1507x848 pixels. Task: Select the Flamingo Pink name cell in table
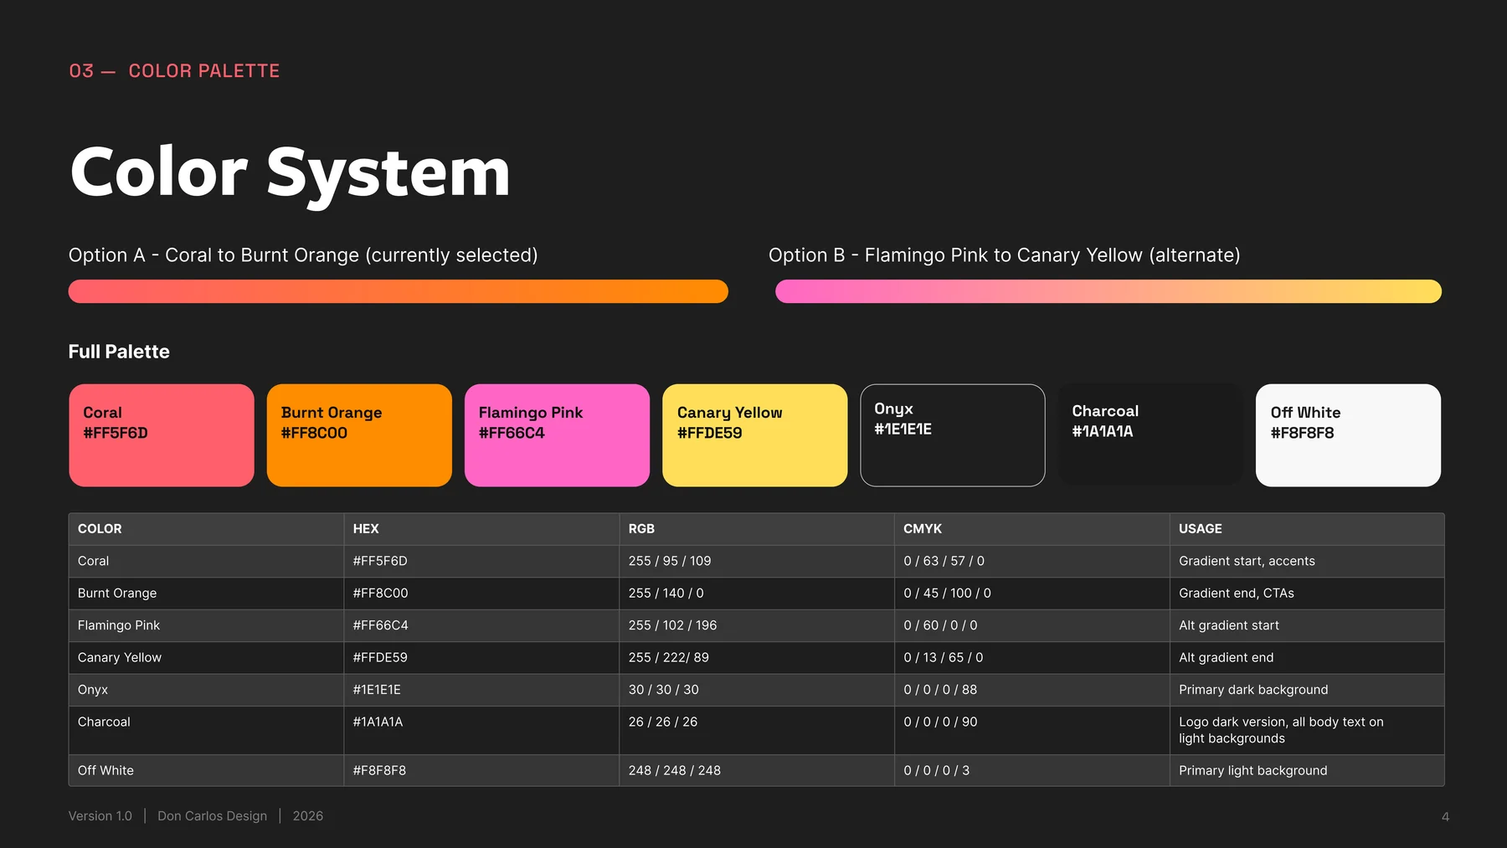pyautogui.click(x=206, y=625)
